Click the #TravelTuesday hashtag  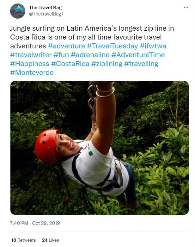[x=113, y=46]
